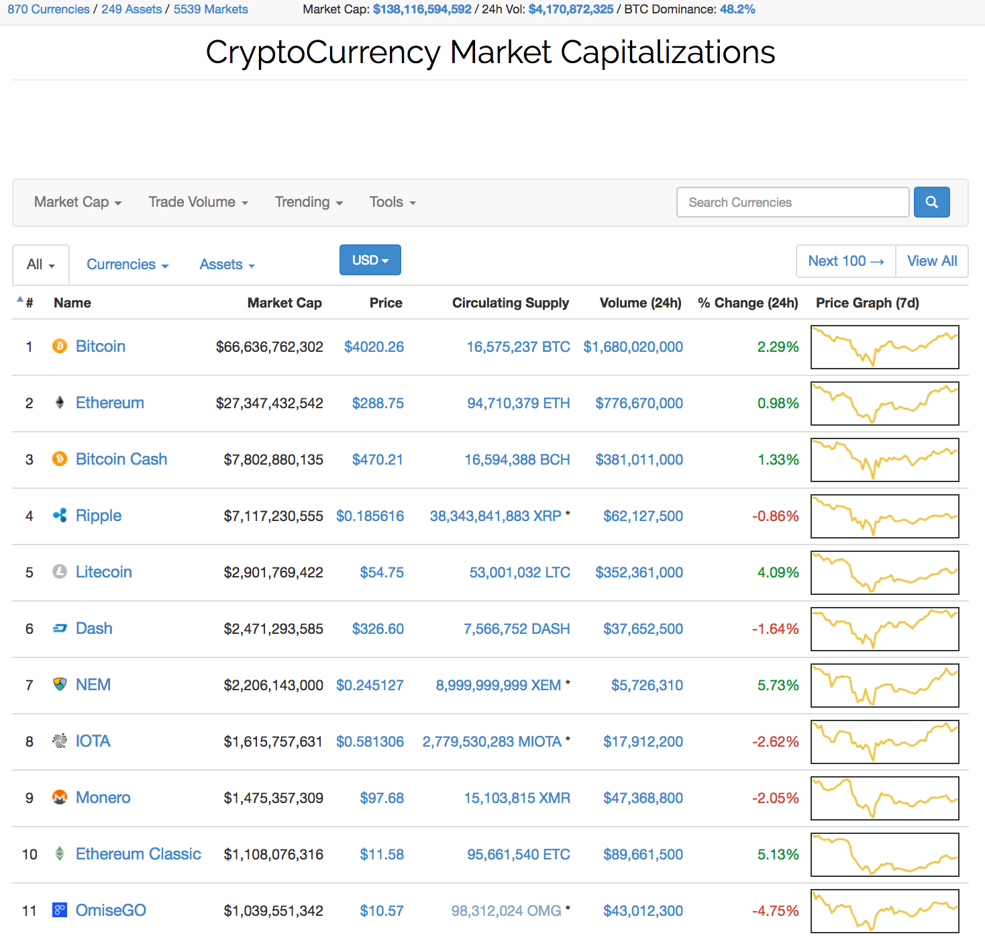Click Bitcoin's 7-day price graph
The height and width of the screenshot is (936, 985).
[885, 347]
